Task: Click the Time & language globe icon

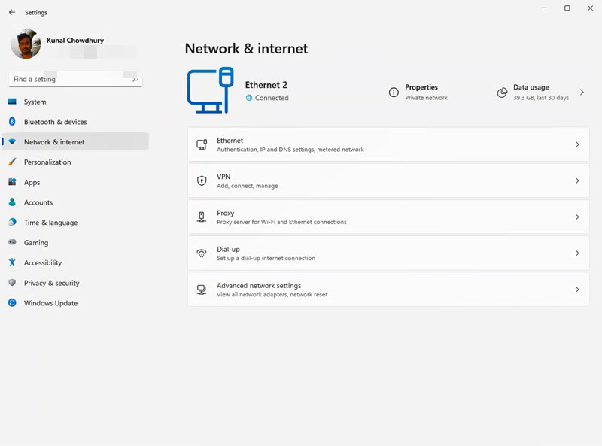Action: click(x=12, y=222)
